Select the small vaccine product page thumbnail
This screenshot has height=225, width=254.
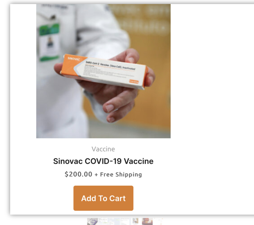136,221
